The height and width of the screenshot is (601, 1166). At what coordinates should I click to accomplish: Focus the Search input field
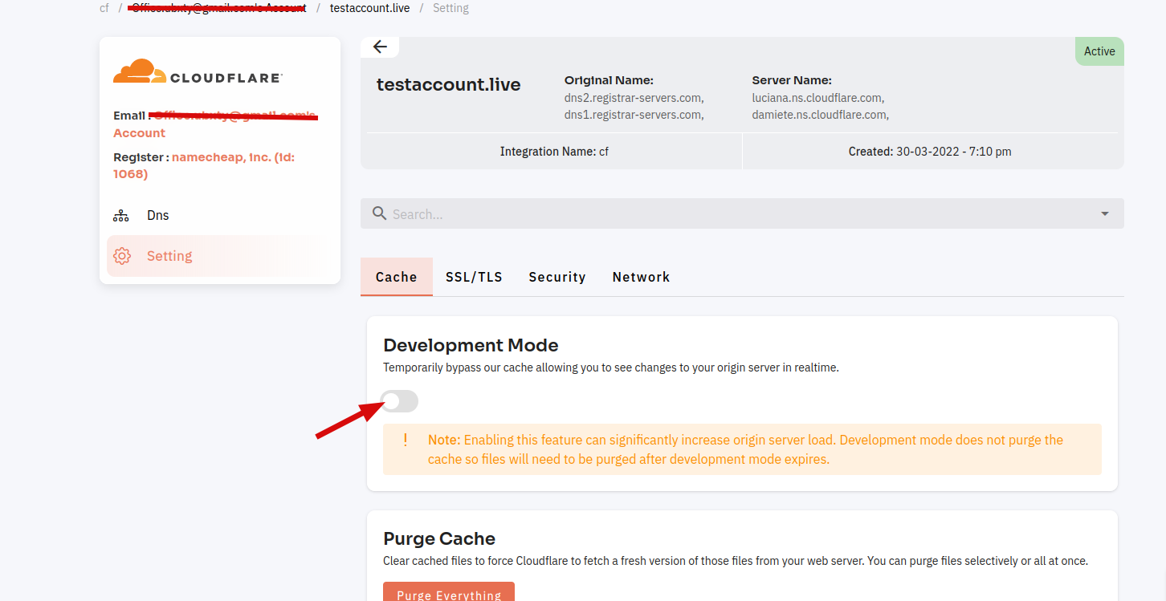tap(742, 213)
